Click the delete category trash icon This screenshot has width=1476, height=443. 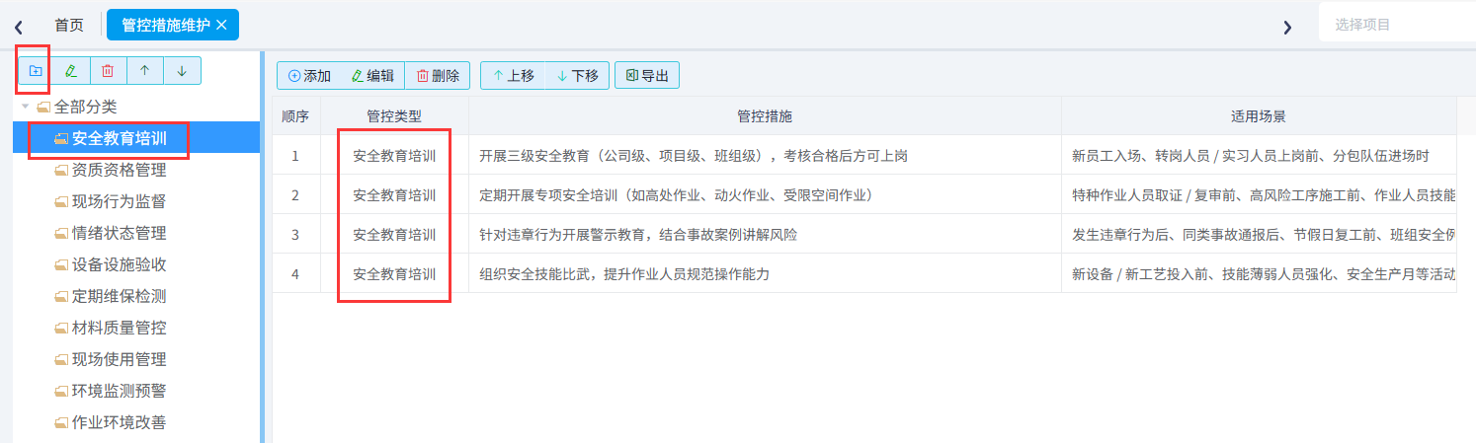tap(109, 71)
